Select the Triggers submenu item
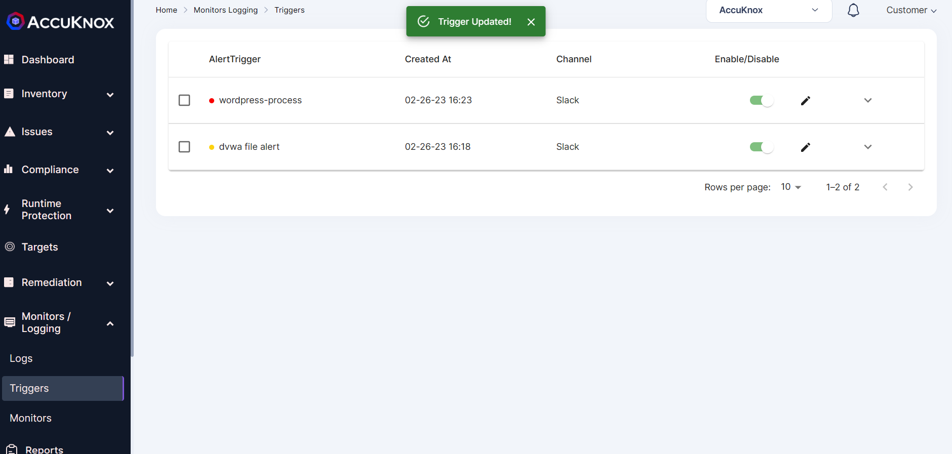 coord(63,388)
